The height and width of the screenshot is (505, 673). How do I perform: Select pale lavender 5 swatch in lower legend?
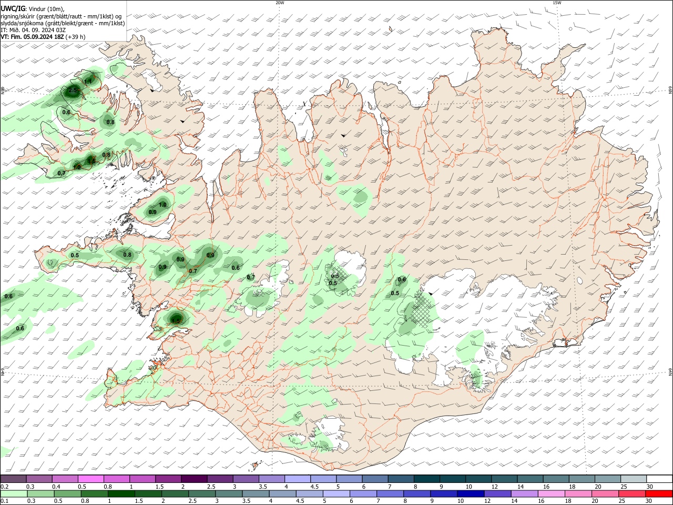[x=335, y=493]
